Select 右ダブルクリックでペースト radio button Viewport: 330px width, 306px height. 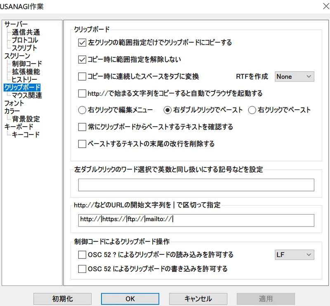click(167, 110)
